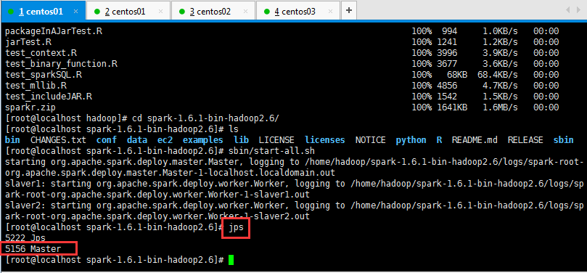Click the jarTest.R file name
Viewport: 587px width, 273px height.
[28, 42]
